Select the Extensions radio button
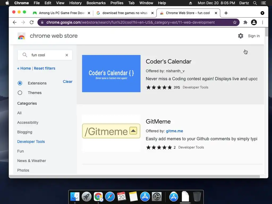The height and width of the screenshot is (204, 272). tap(20, 83)
